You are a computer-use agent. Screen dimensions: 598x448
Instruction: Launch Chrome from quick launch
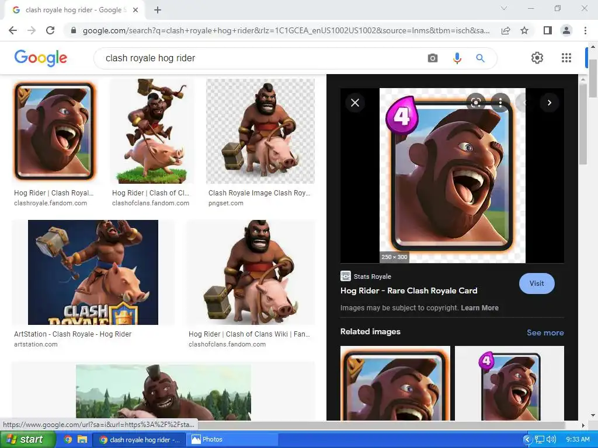pos(68,439)
